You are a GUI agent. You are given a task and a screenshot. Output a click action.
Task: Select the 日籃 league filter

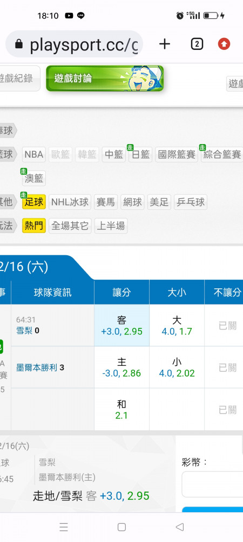click(x=140, y=154)
